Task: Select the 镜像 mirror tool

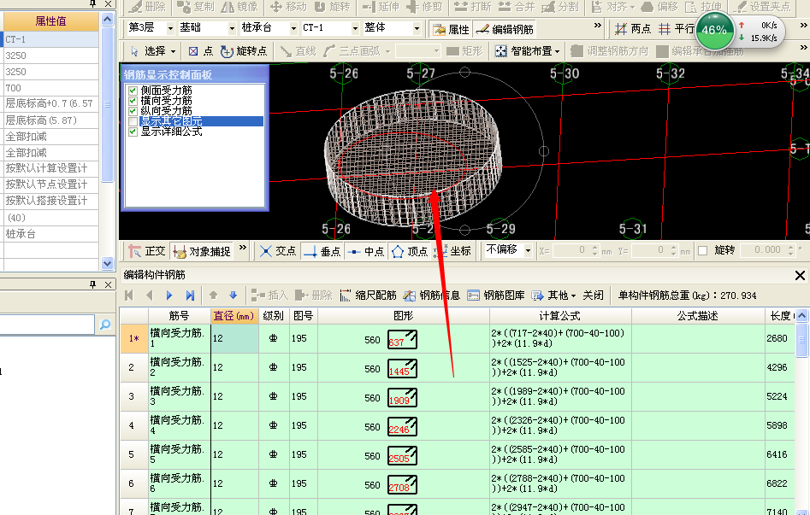Action: pyautogui.click(x=239, y=7)
